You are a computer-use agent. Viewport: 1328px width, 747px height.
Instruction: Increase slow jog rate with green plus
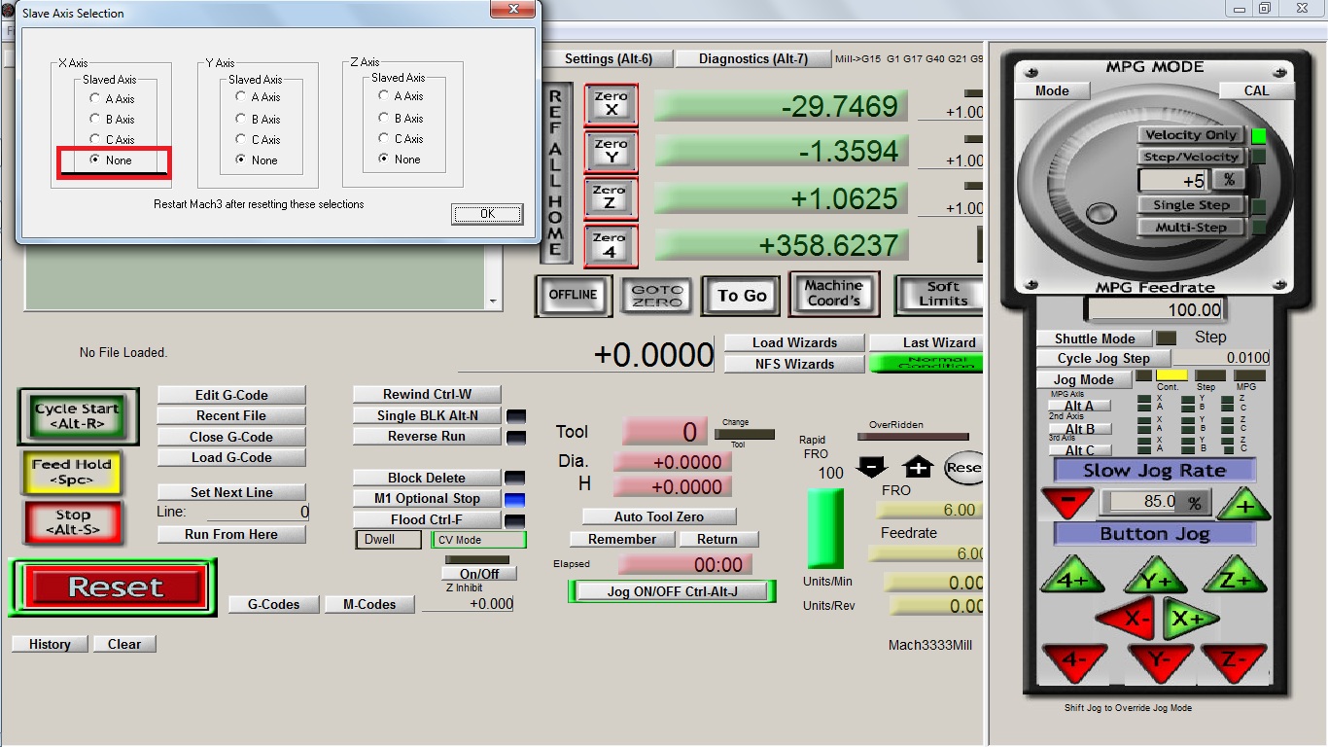[1243, 504]
